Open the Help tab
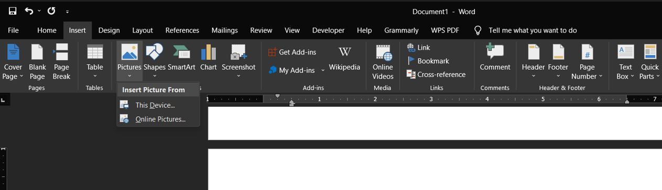This screenshot has width=662, height=190. click(x=364, y=30)
